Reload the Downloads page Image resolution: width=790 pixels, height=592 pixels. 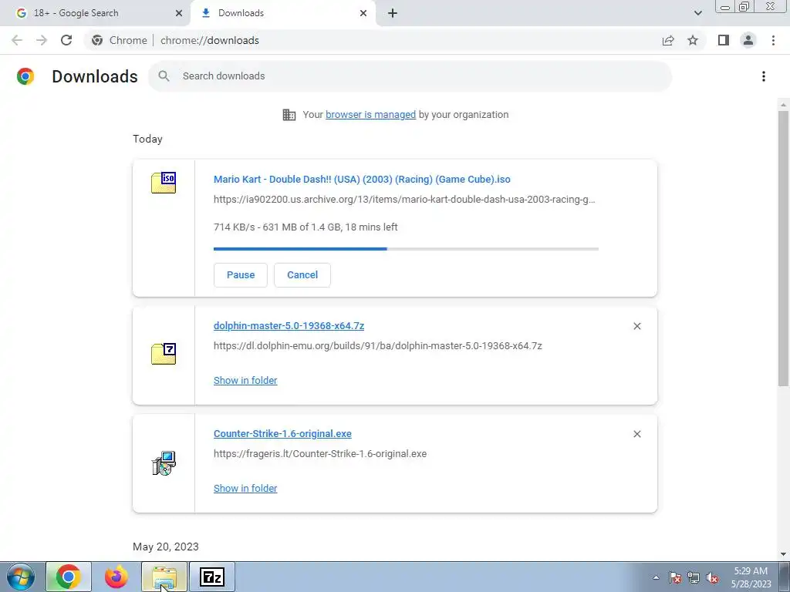(66, 40)
